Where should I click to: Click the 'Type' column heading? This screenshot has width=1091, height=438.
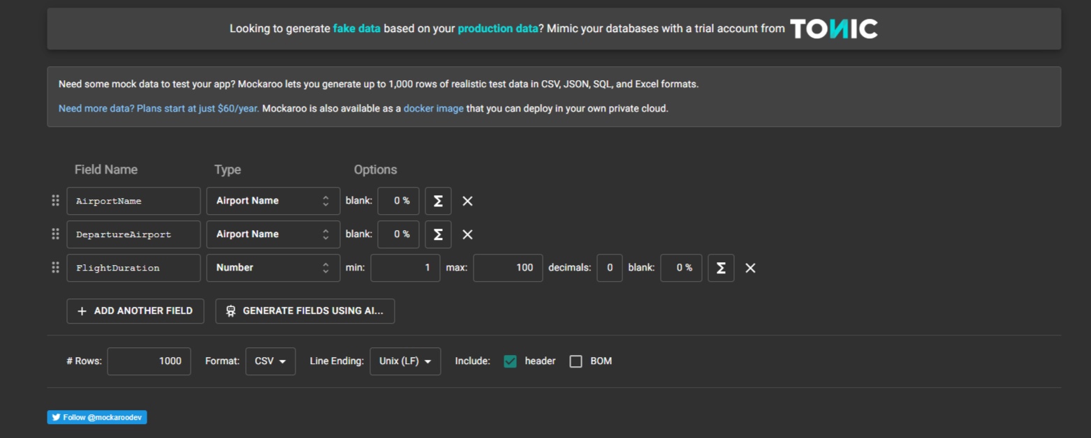tap(228, 169)
